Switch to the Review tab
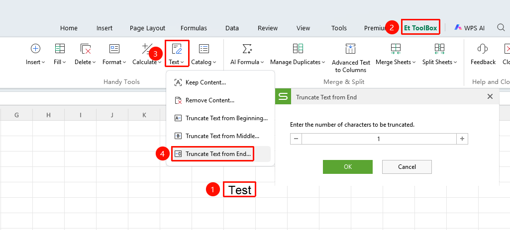This screenshot has width=510, height=230. click(268, 28)
